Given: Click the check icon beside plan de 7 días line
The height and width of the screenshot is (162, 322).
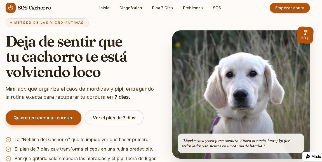Looking at the screenshot, I should point(8,149).
